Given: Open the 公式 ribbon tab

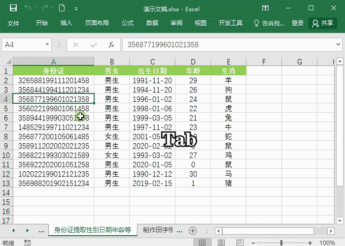Looking at the screenshot, I should tap(128, 23).
